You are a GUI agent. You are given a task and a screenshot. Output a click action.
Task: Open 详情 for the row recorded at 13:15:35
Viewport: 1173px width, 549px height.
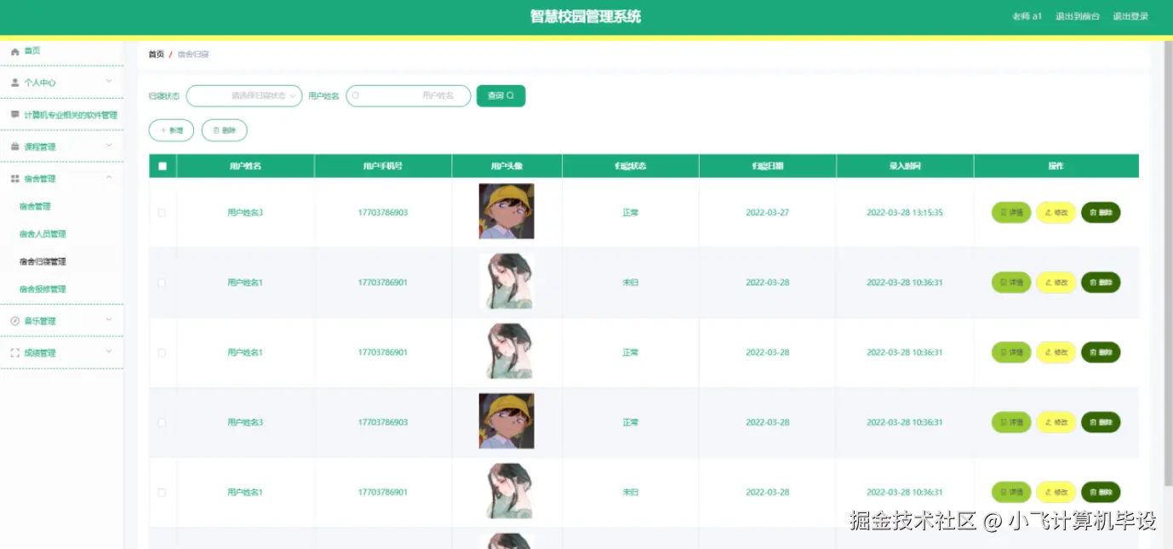tap(1011, 212)
